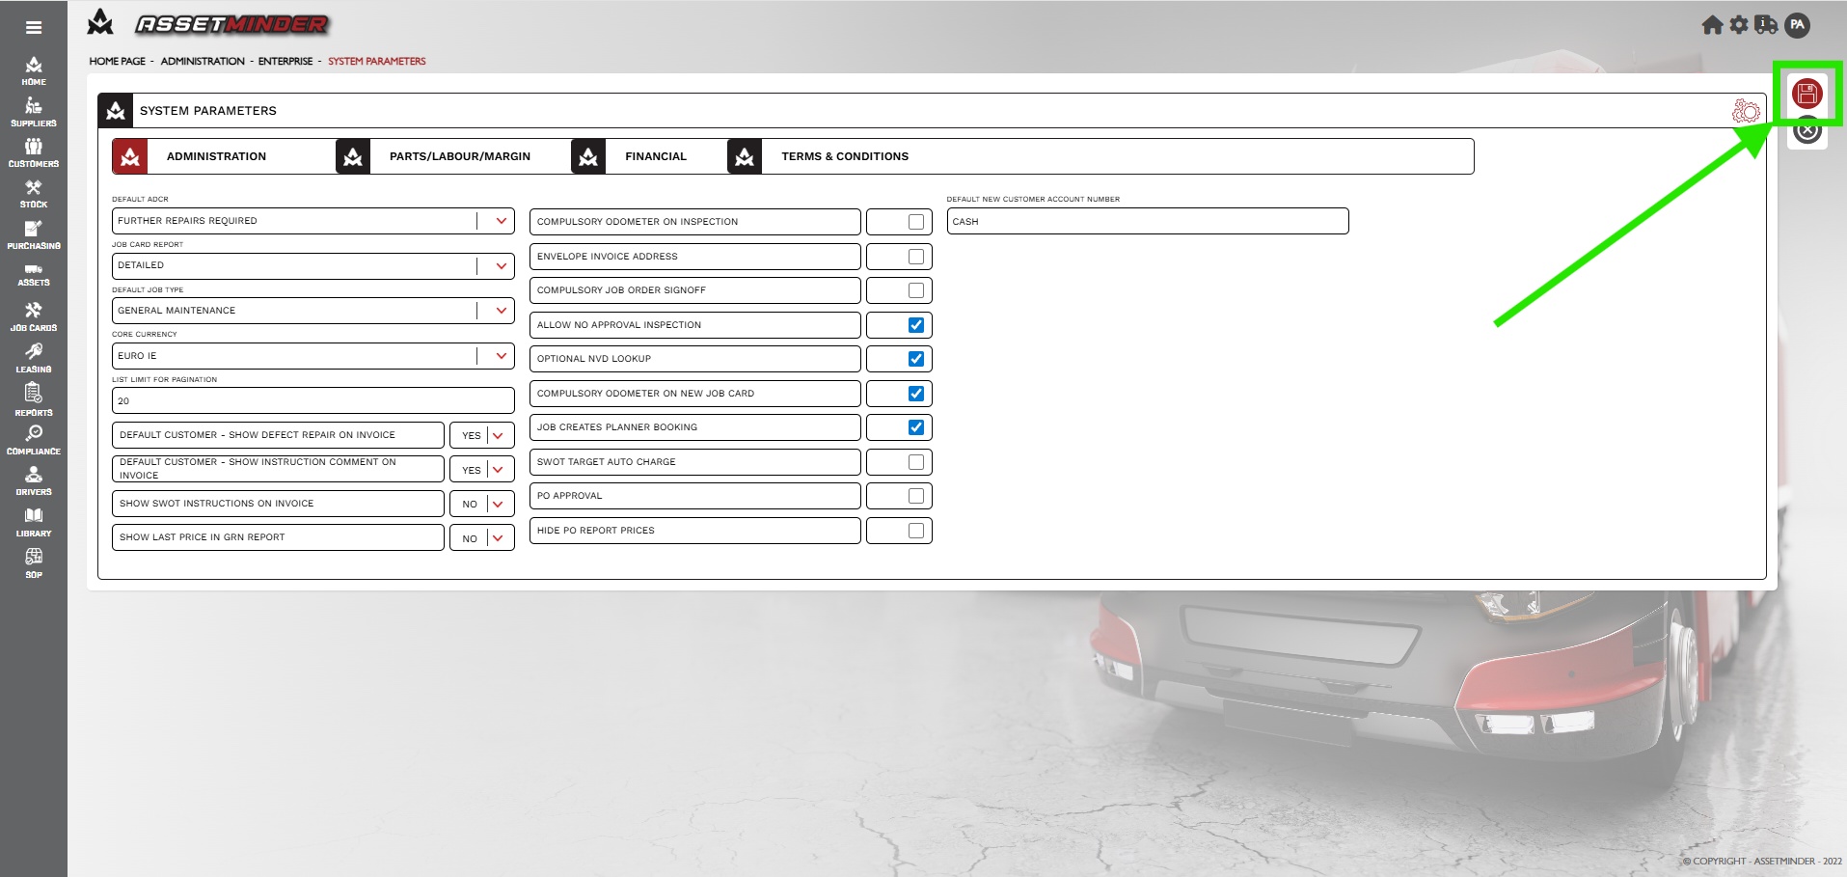Expand Show SWOT Instructions on Invoice dropdown
This screenshot has height=877, width=1847.
(x=498, y=504)
